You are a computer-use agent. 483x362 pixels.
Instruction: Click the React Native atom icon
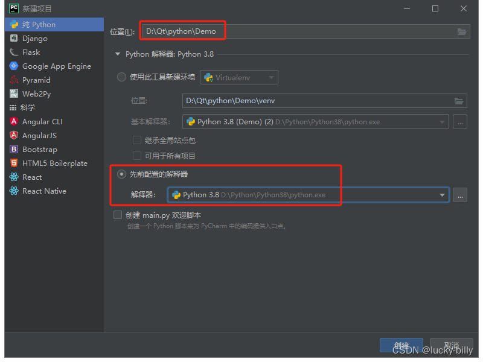14,191
